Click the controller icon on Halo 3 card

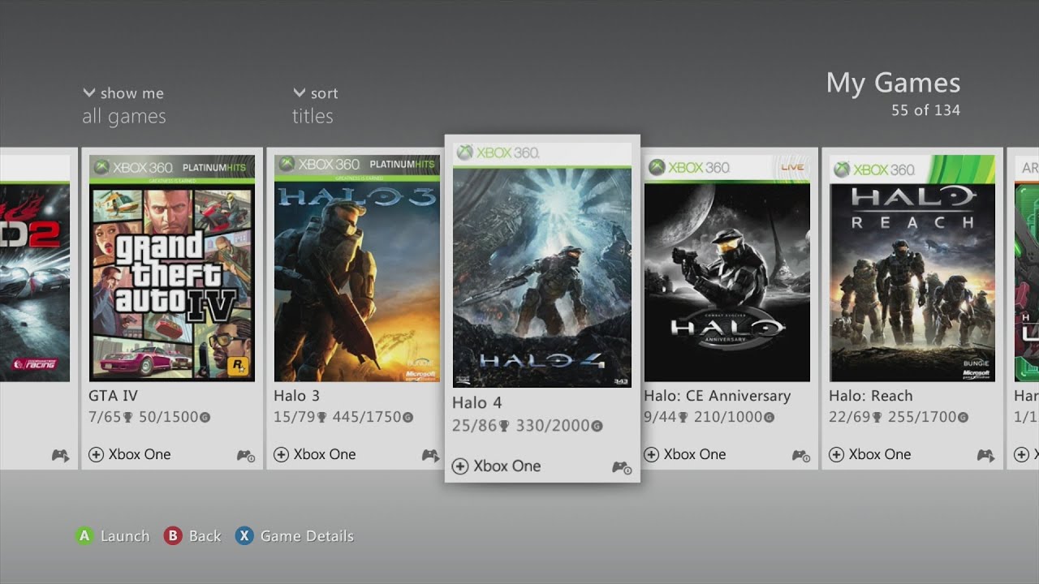430,456
